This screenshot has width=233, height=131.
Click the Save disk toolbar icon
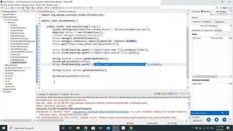(x=7, y=8)
